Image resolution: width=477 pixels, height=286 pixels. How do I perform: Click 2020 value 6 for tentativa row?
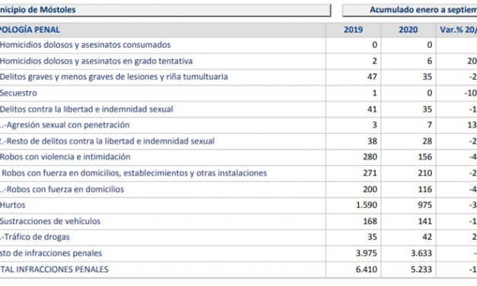click(x=429, y=61)
